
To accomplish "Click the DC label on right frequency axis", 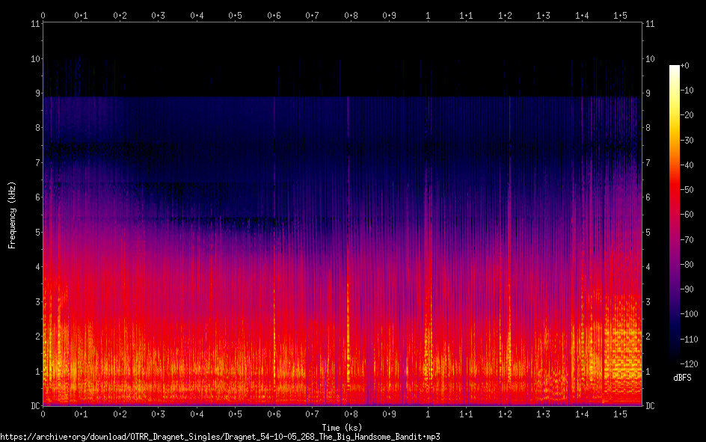I will (651, 406).
